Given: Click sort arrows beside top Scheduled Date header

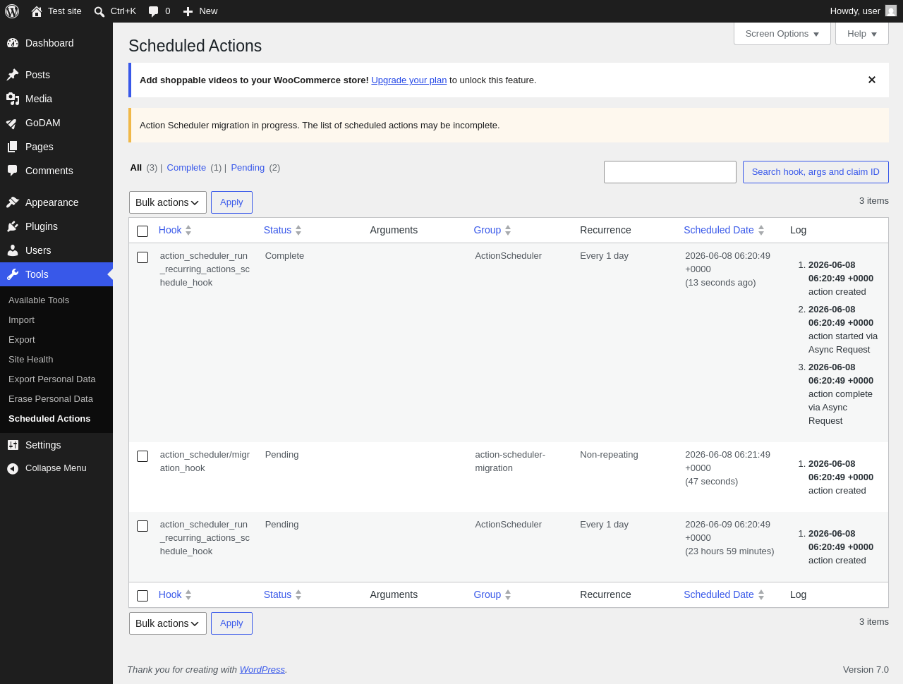Looking at the screenshot, I should (x=761, y=230).
